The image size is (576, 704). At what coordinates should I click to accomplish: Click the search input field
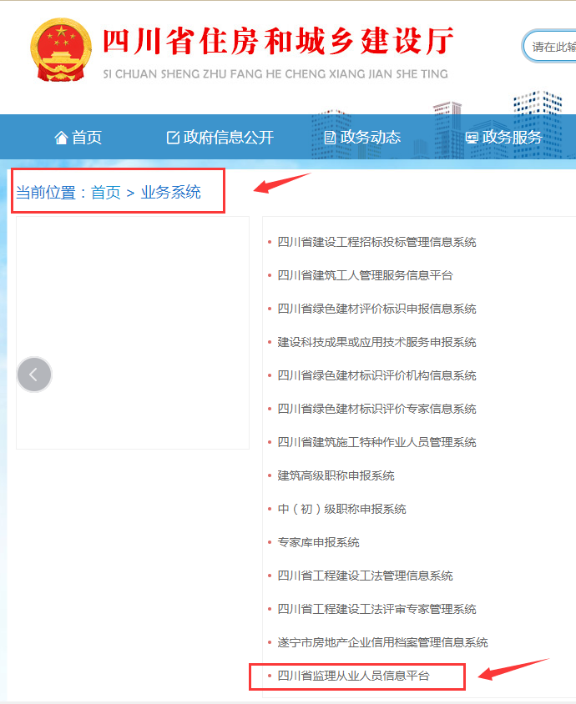click(549, 46)
